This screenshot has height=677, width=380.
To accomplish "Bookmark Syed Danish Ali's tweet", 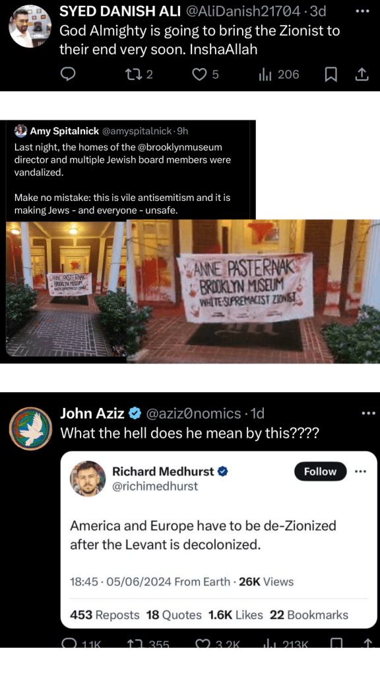I will click(x=331, y=75).
